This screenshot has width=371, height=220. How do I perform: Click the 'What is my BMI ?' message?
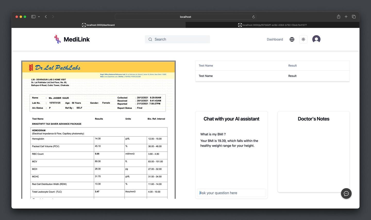[213, 134]
